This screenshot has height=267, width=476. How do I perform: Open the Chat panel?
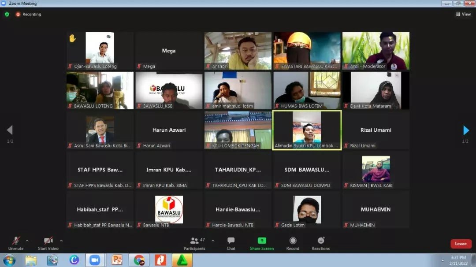pos(231,242)
